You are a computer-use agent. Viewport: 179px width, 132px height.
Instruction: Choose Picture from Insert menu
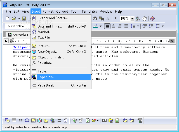61,46
